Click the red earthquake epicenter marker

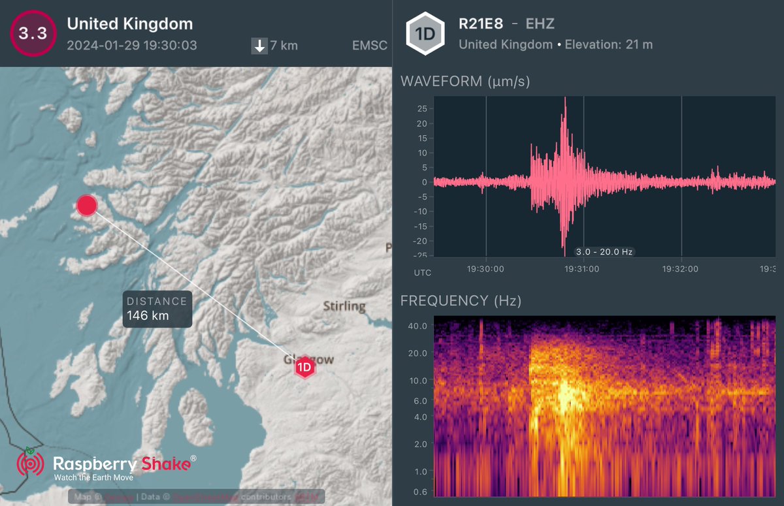[86, 205]
